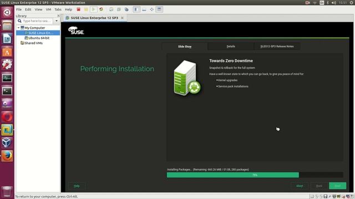
Task: Open the View menu
Action: coord(38,9)
